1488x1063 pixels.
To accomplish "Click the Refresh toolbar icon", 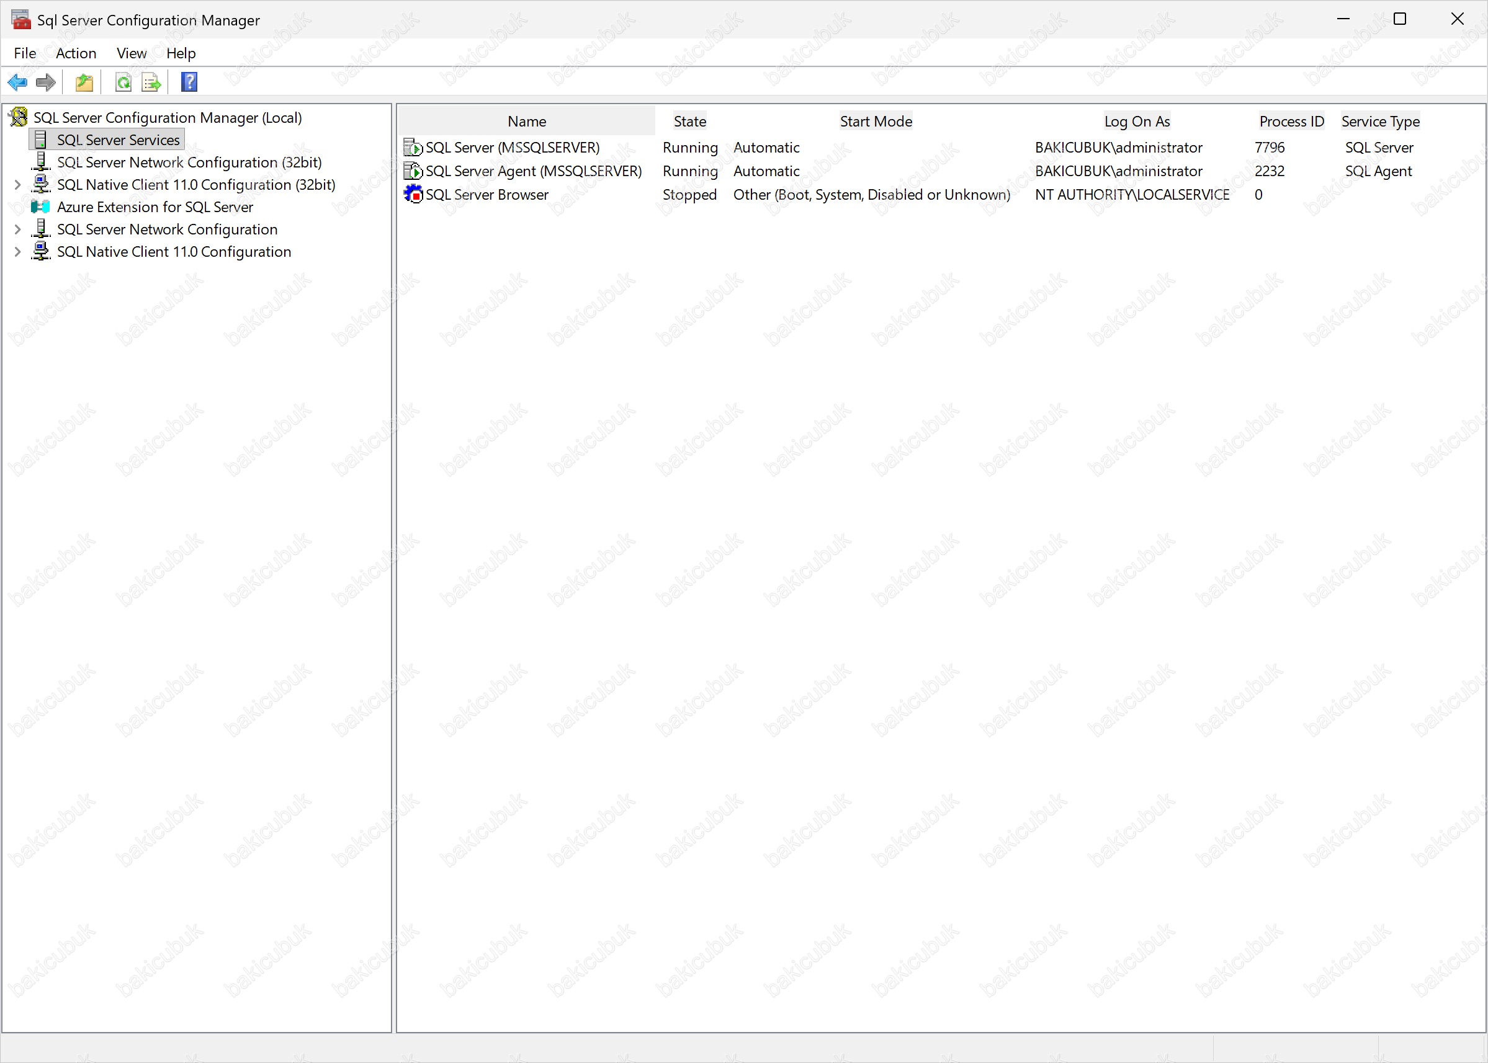I will coord(123,82).
